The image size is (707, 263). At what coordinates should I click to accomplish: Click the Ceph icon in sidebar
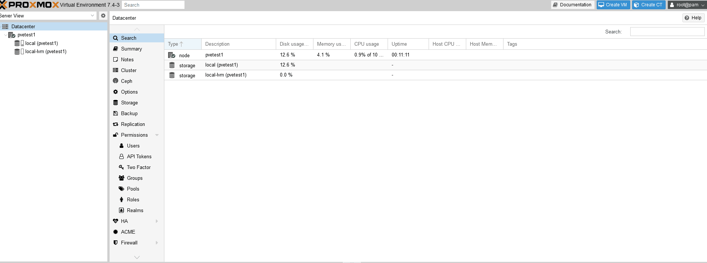(x=116, y=81)
